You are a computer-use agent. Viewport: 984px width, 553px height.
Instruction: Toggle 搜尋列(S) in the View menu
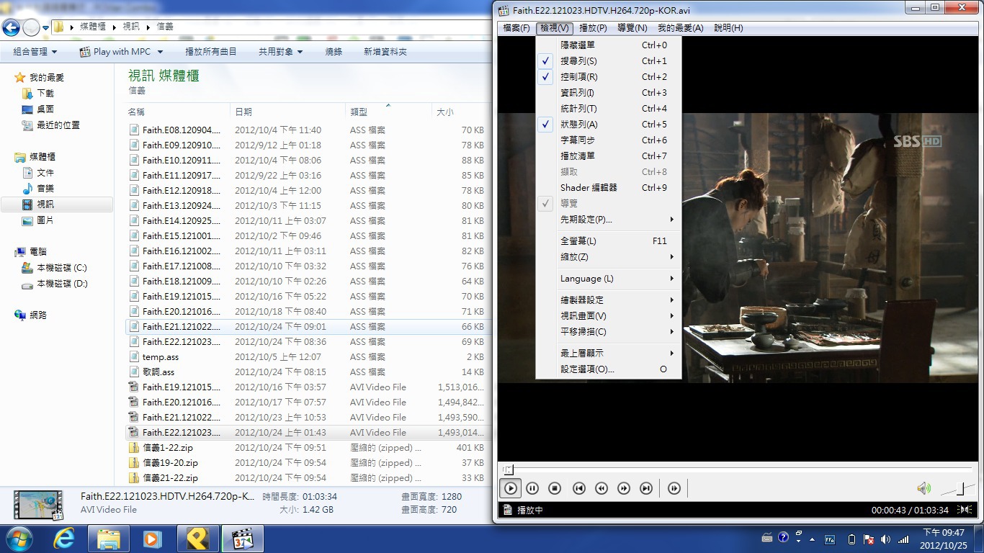point(609,61)
